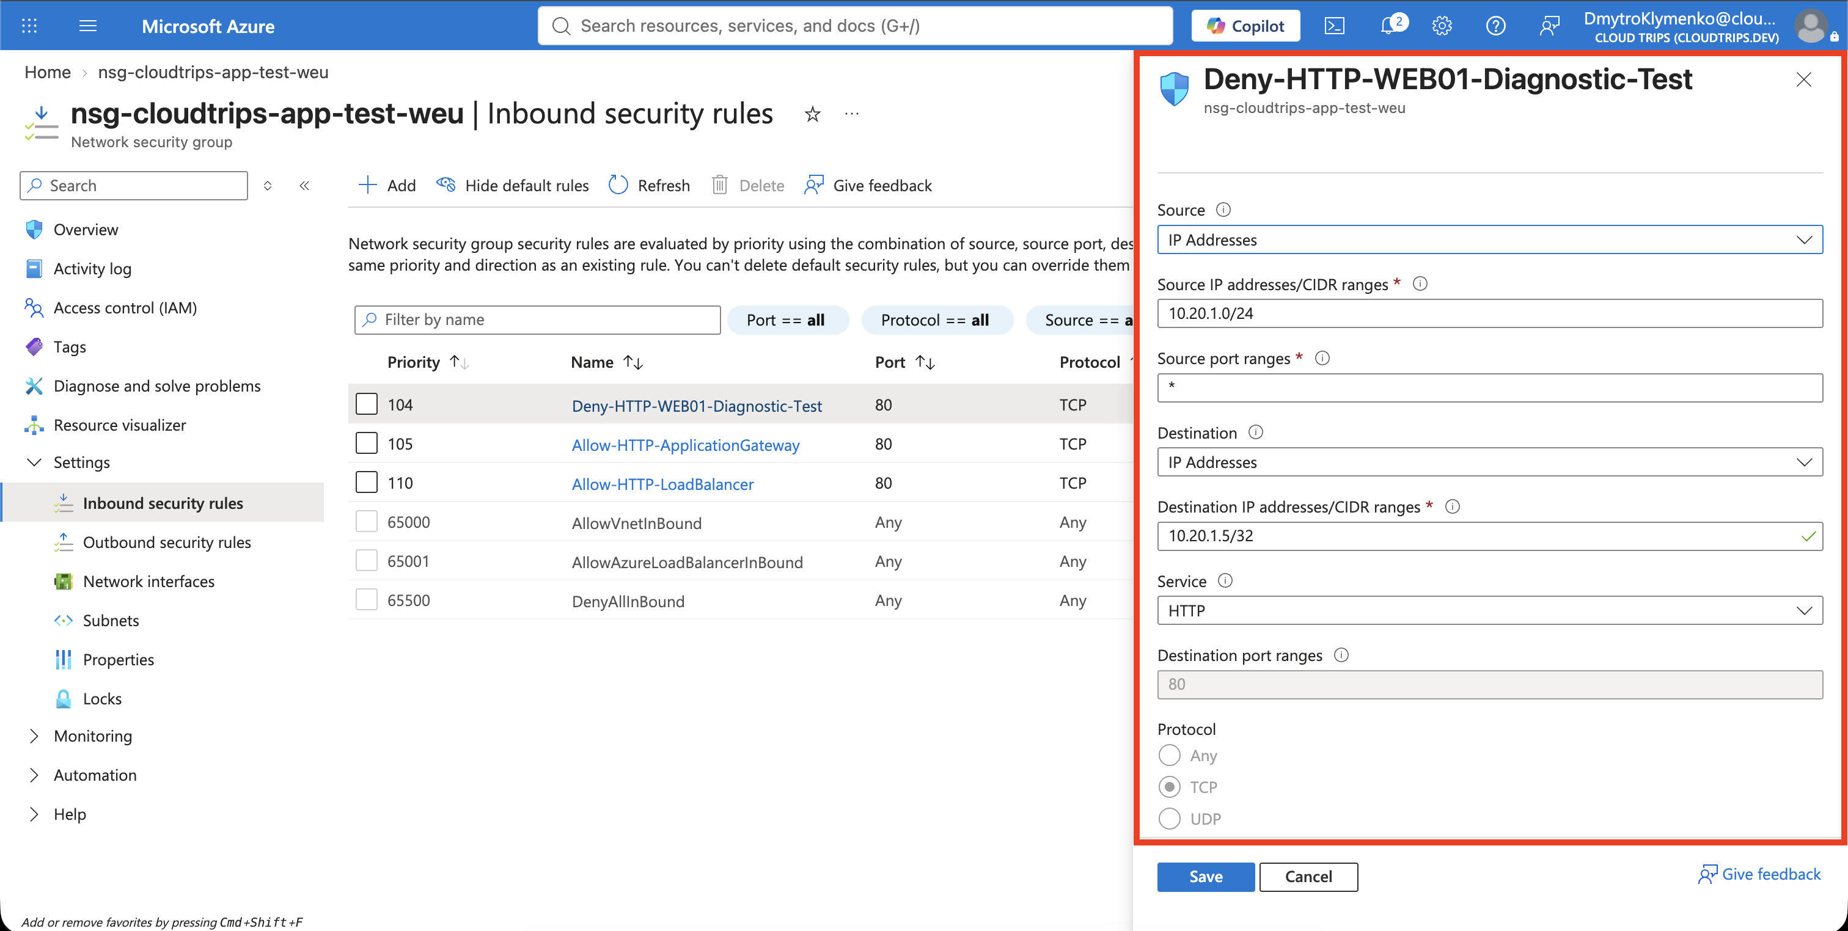Click Destination IP addresses info icon

1452,506
